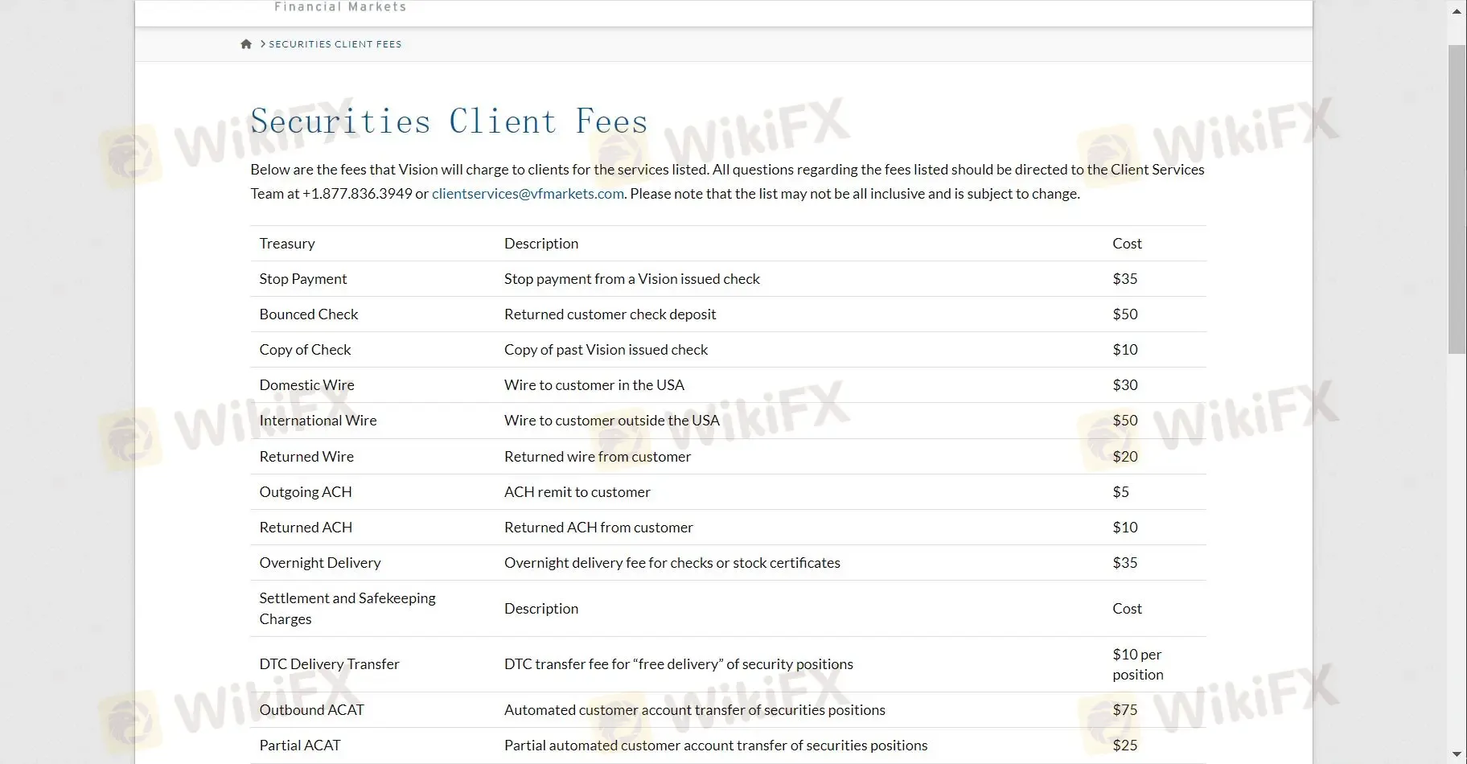
Task: Select the Domestic Wire row label
Action: 306,385
